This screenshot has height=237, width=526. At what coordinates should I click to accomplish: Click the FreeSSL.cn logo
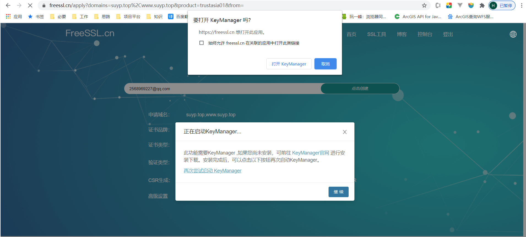(x=90, y=33)
